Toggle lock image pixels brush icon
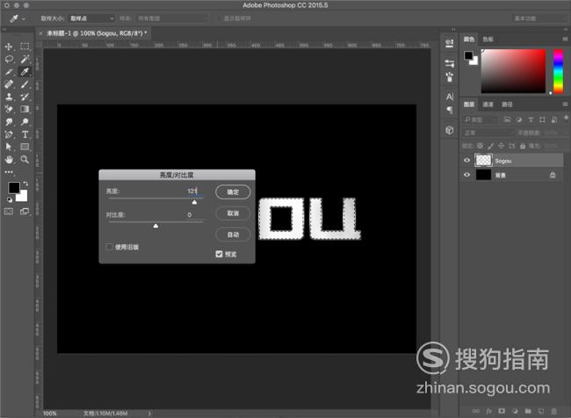This screenshot has height=418, width=571. point(490,146)
